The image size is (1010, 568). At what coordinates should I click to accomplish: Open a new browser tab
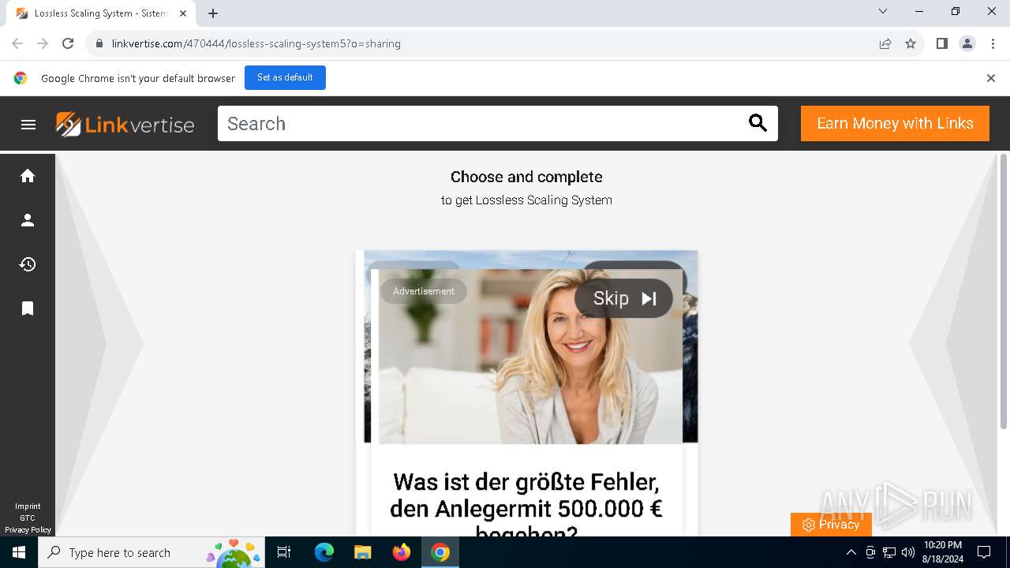[x=213, y=13]
